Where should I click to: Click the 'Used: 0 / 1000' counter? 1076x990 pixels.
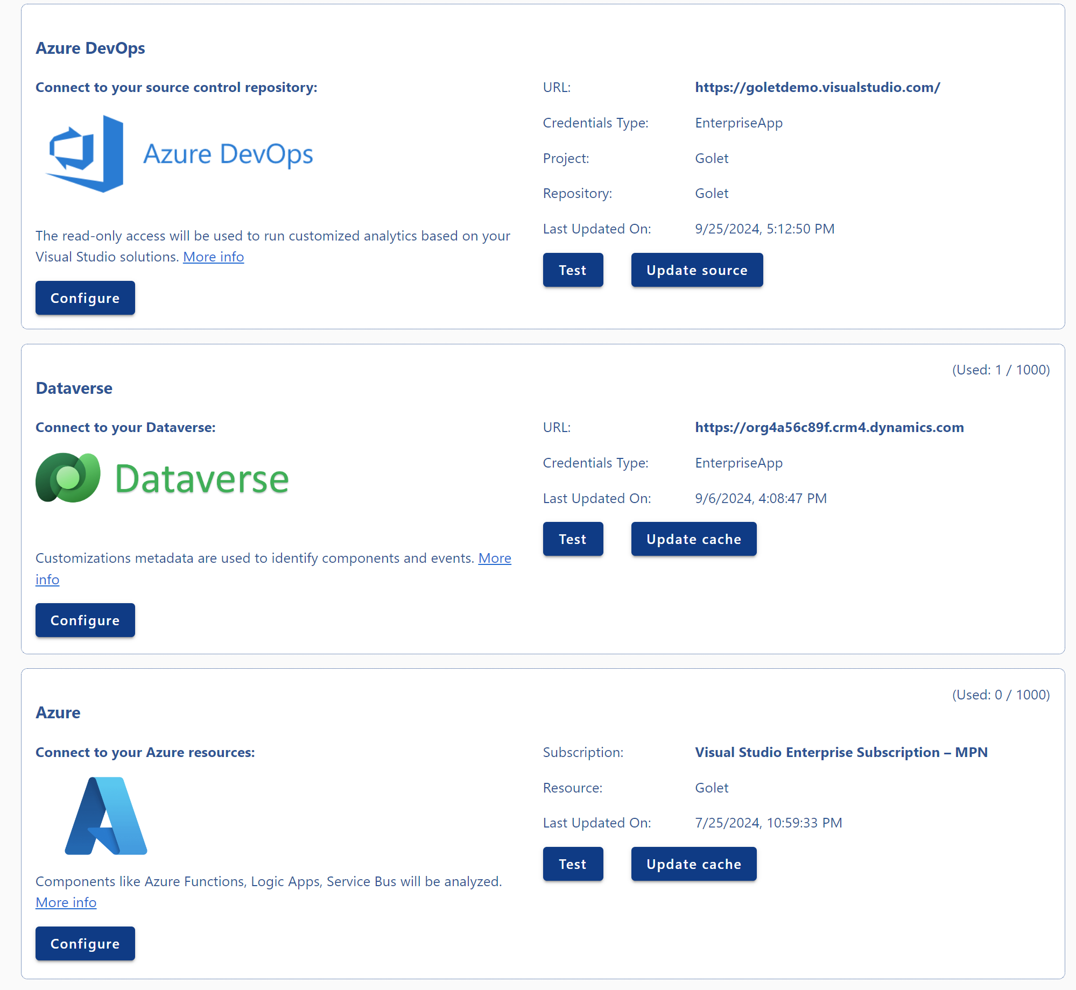[1001, 695]
